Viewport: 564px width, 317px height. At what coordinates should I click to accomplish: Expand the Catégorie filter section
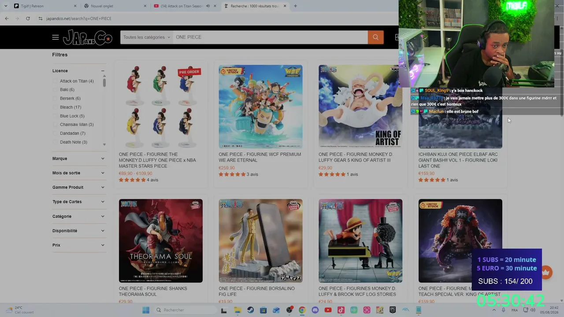click(78, 216)
